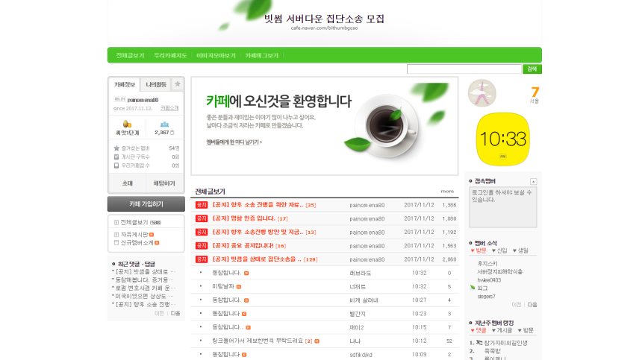Click the new badge after 신규멤버소개

coord(157,243)
